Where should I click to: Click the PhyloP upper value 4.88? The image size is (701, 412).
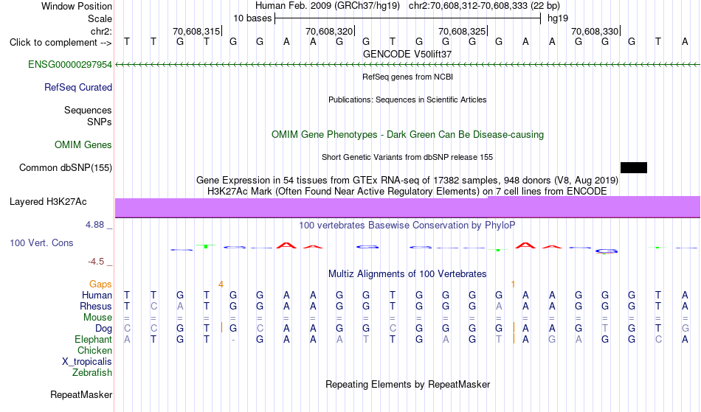coord(94,225)
